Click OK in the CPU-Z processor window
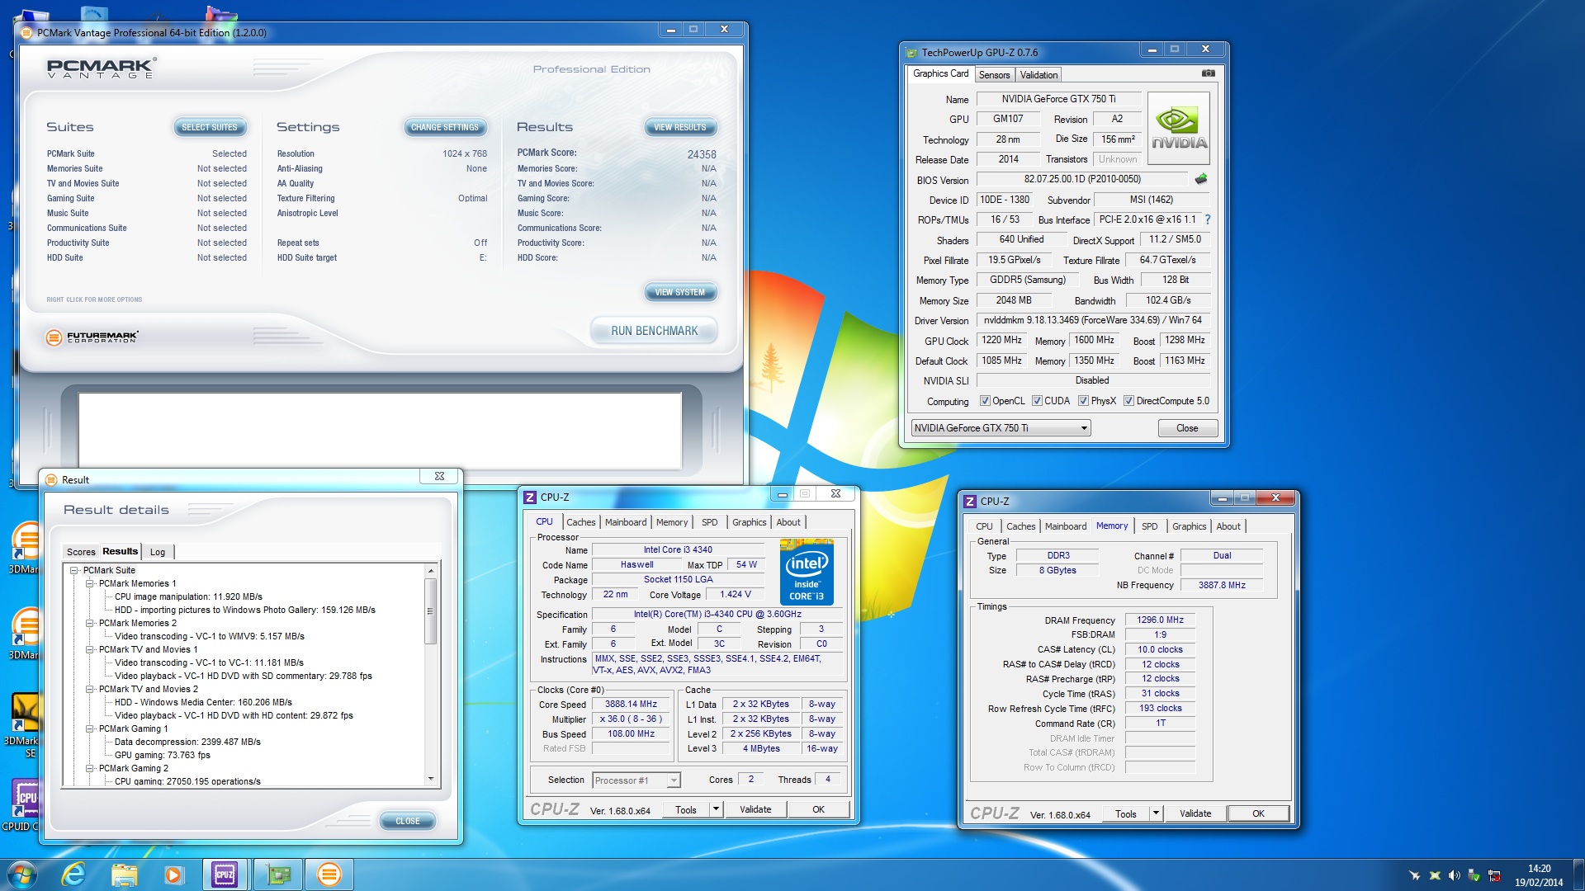The image size is (1585, 891). click(x=818, y=809)
